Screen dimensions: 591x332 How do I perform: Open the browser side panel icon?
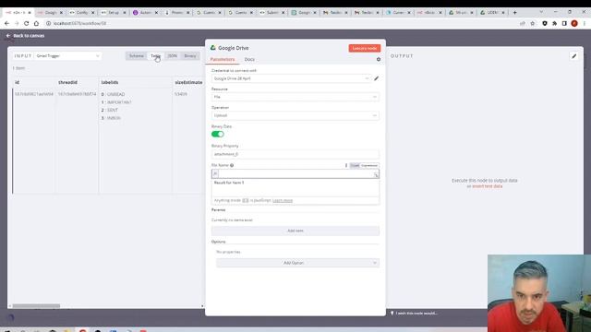[564, 23]
